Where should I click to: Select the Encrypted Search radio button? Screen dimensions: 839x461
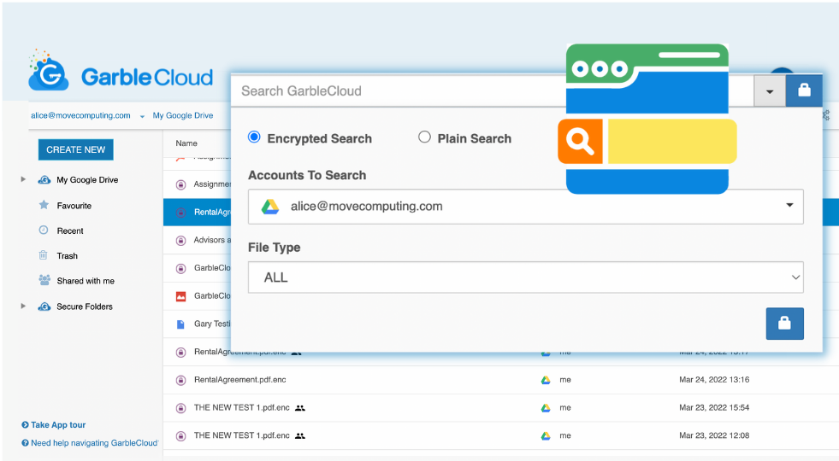[254, 137]
